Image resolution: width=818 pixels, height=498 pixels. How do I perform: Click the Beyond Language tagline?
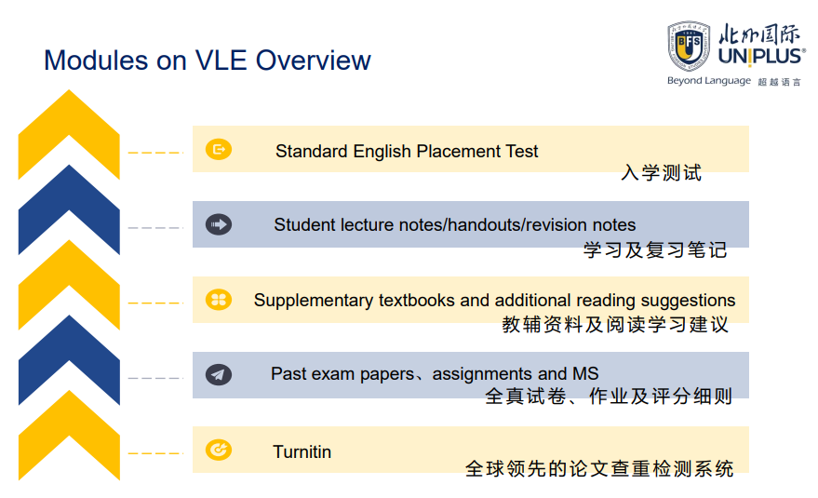pos(709,81)
